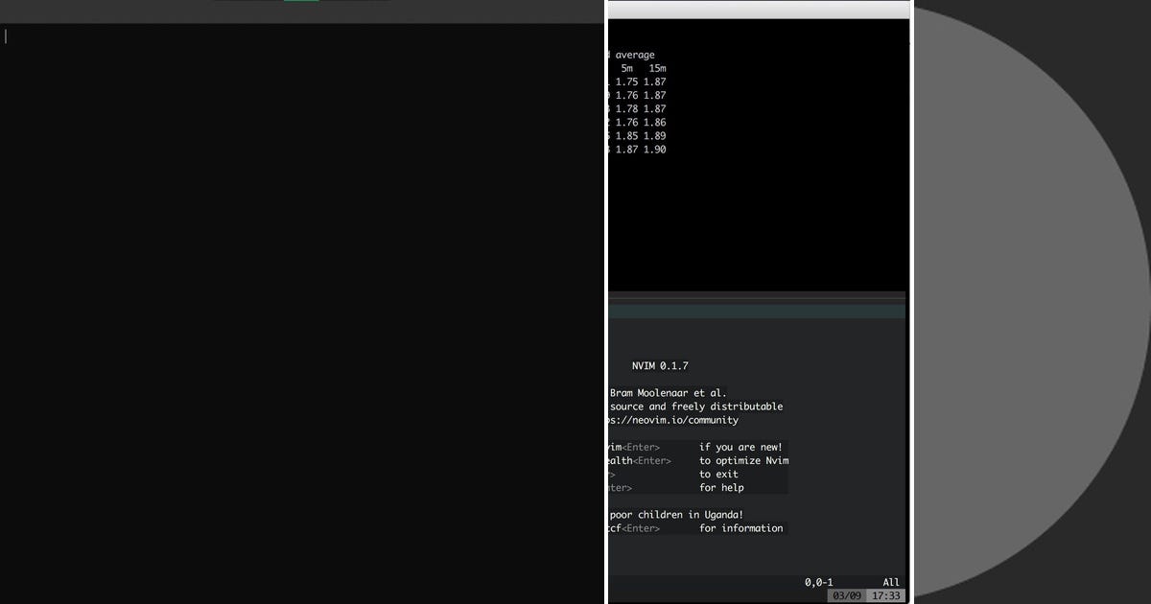Viewport: 1151px width, 604px height.
Task: Click the 'if you are new!' hint text
Action: click(x=740, y=447)
